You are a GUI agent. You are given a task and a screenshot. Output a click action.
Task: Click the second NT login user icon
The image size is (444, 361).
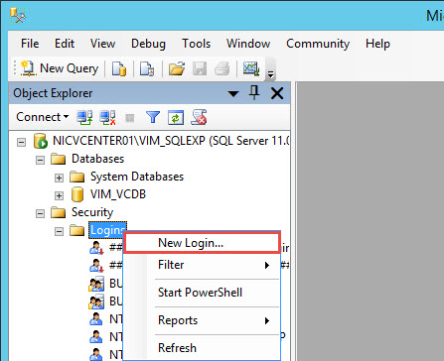point(96,337)
